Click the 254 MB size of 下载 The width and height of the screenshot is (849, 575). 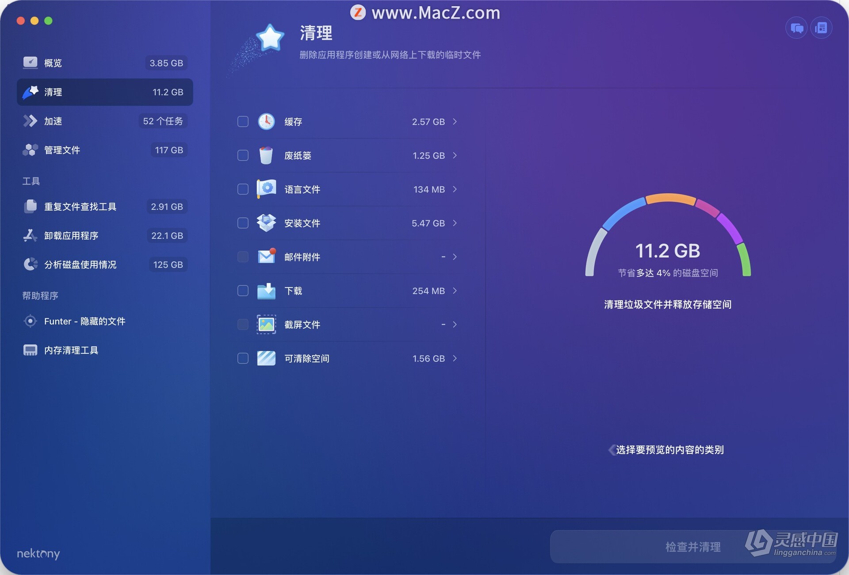[428, 291]
